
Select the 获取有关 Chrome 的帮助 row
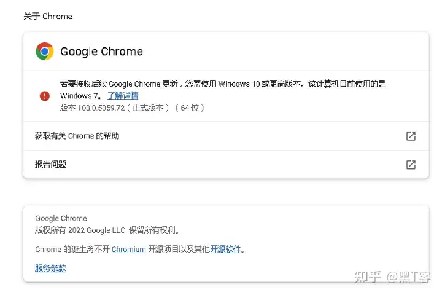tap(77, 136)
